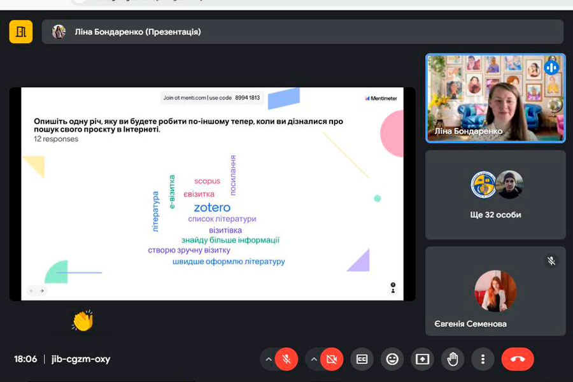Screen dimensions: 573x382
Task: Click the 'Join at menti.com' code banner
Action: pos(211,97)
